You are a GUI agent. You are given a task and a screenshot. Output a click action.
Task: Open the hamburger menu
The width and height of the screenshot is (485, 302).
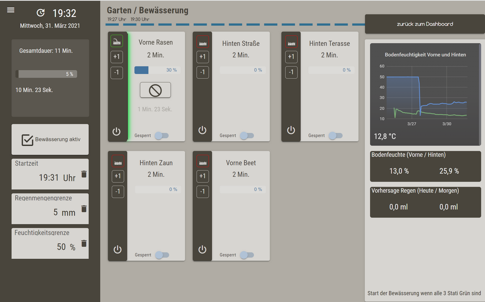pyautogui.click(x=11, y=10)
